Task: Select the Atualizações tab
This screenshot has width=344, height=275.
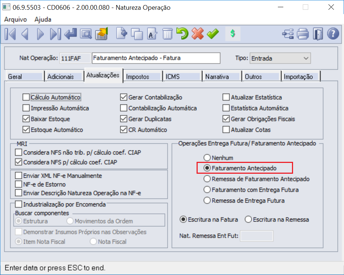Action: tap(103, 75)
